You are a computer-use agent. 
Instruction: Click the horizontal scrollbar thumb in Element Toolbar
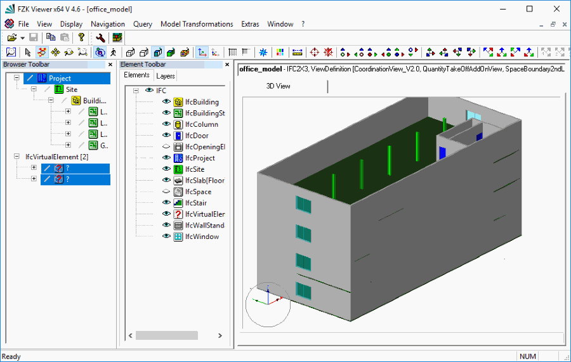point(167,335)
